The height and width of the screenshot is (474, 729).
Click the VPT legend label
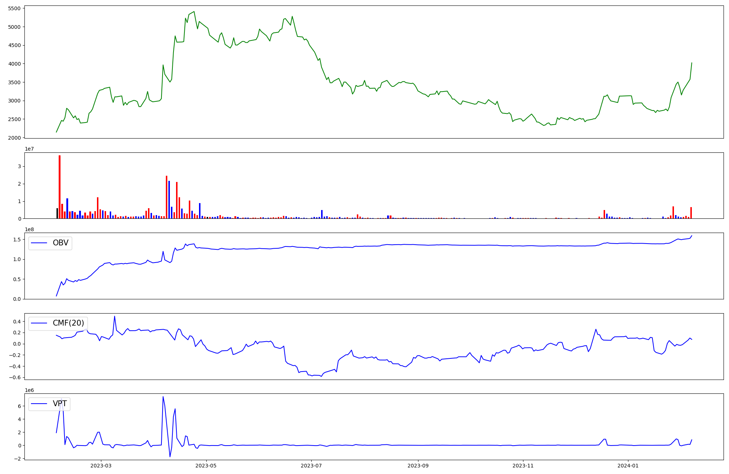tap(60, 404)
